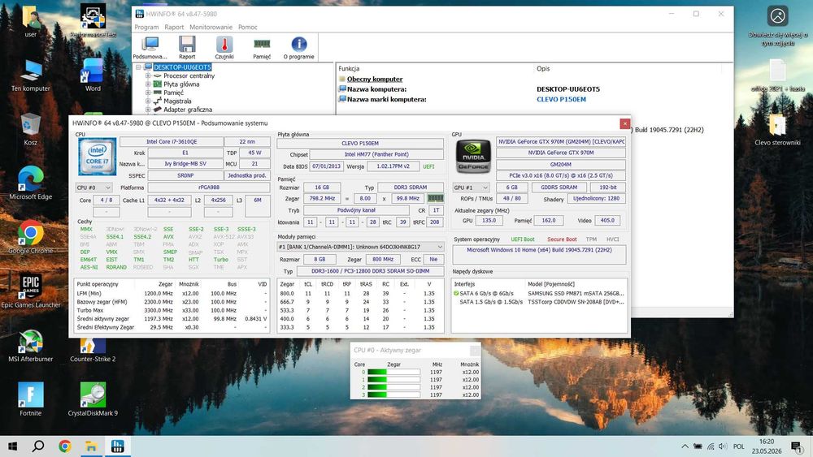
Task: Open the Fortnite desktop shortcut
Action: [31, 399]
